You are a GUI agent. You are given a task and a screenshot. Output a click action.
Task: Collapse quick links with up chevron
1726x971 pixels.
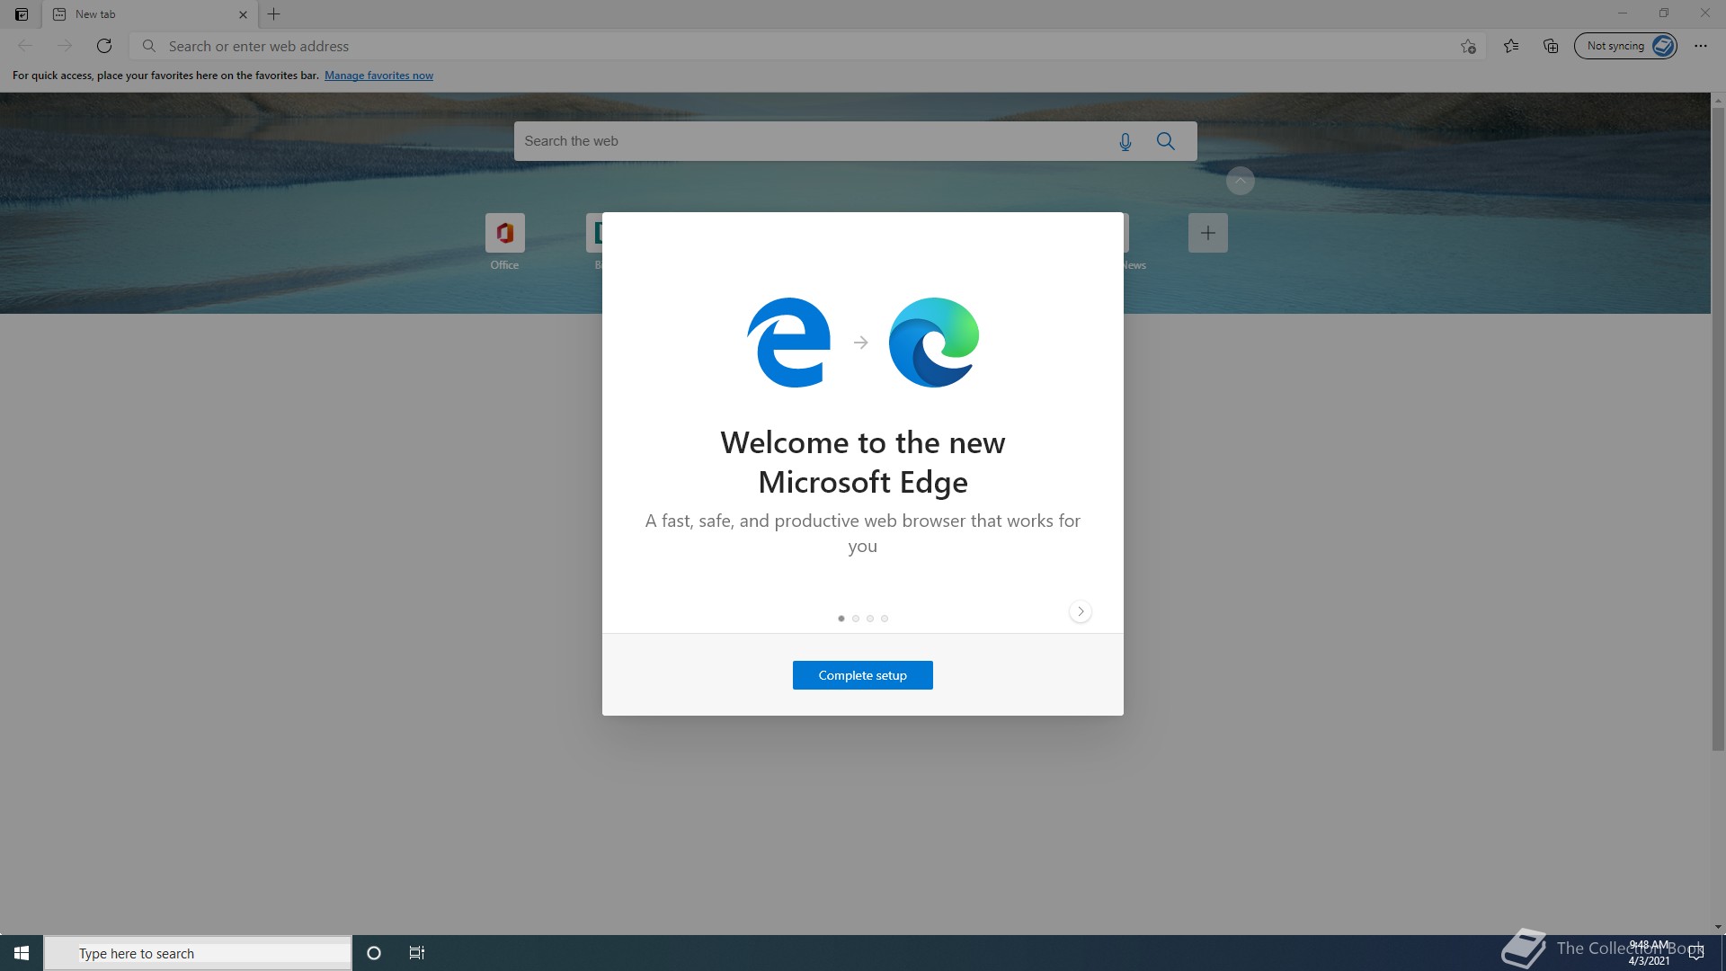(x=1240, y=181)
